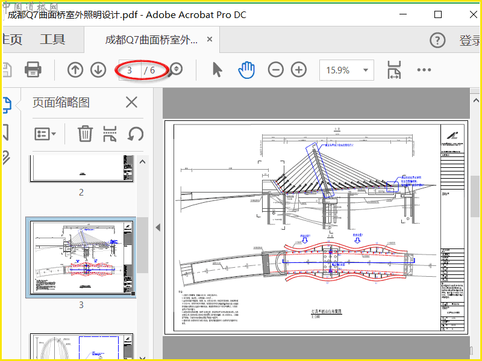Maximize the Acrobat window
The height and width of the screenshot is (361, 482).
pyautogui.click(x=438, y=14)
